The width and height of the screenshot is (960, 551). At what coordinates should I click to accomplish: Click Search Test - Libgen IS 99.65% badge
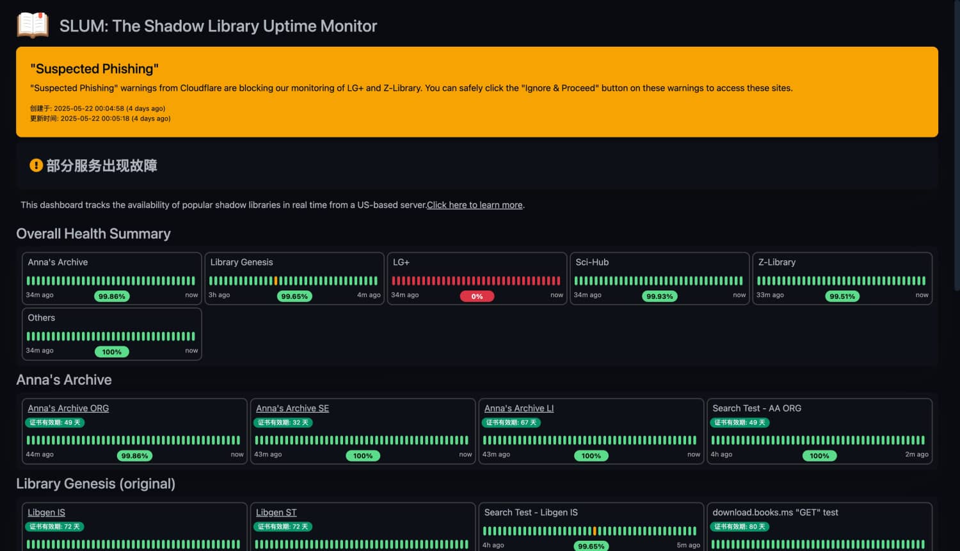(x=591, y=547)
